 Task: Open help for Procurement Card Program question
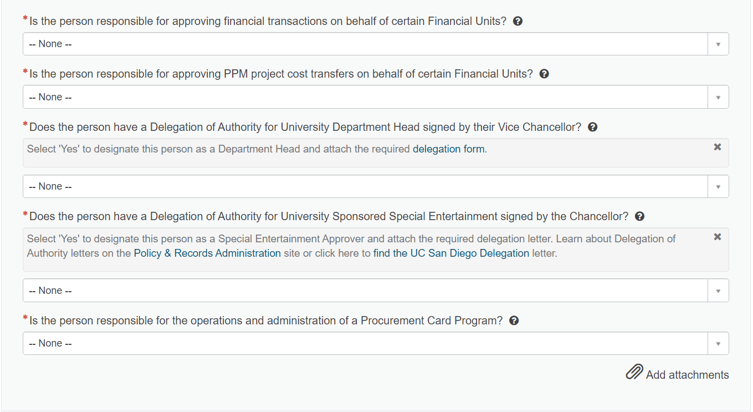click(x=514, y=321)
